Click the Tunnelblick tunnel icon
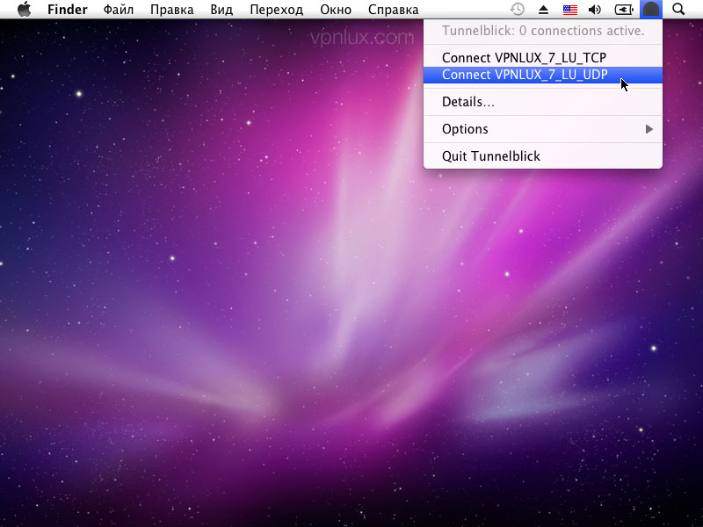This screenshot has width=703, height=527. pyautogui.click(x=651, y=10)
